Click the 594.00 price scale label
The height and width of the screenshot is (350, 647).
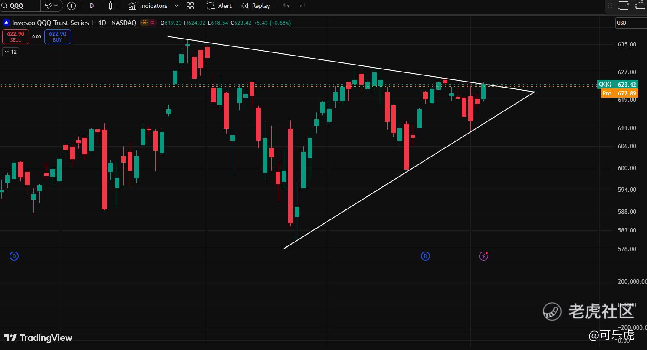point(627,190)
